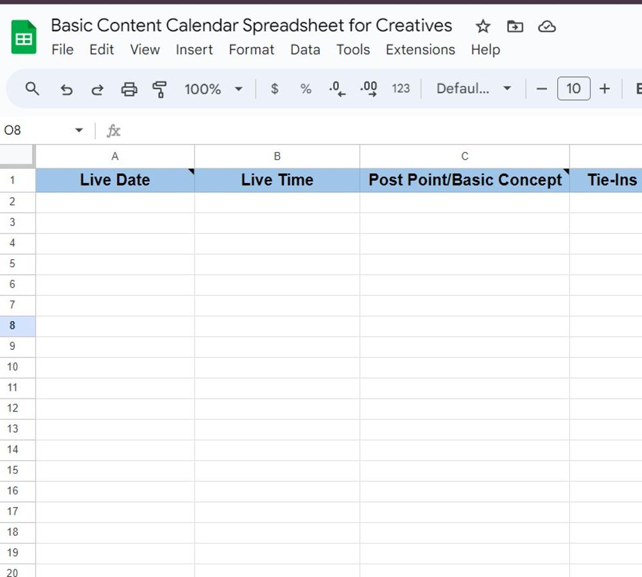Screen dimensions: 642x577
Task: Open the font family dropdown
Action: (473, 89)
